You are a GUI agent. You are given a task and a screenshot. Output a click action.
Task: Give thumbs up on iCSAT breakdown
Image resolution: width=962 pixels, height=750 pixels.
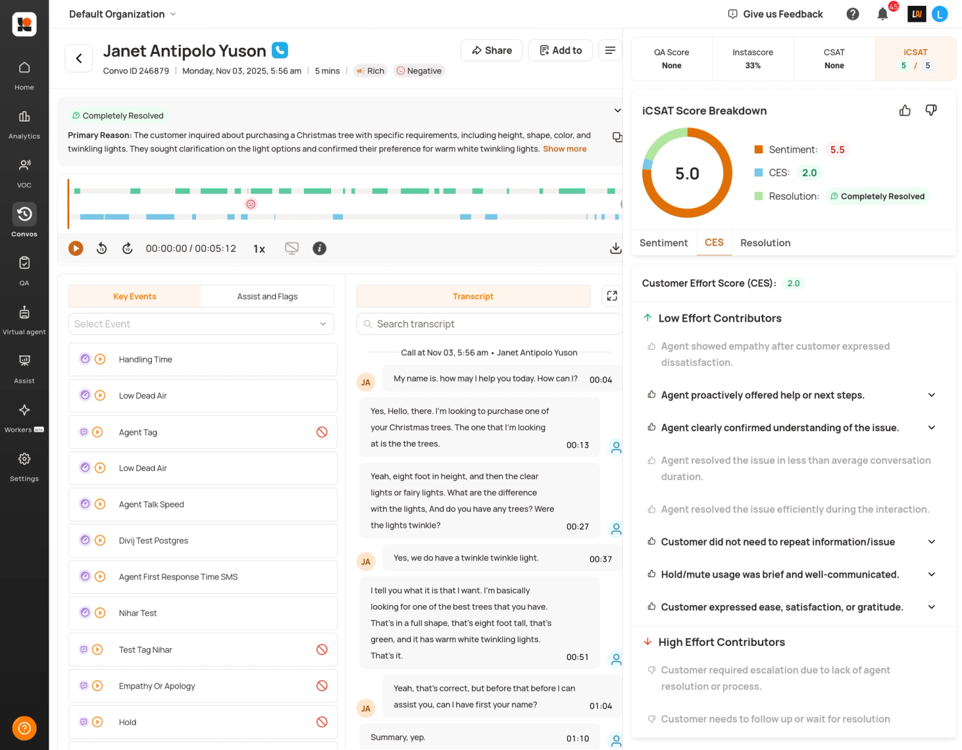tap(905, 110)
